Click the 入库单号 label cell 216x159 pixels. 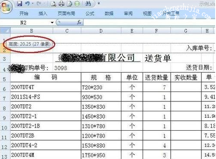(x=199, y=48)
